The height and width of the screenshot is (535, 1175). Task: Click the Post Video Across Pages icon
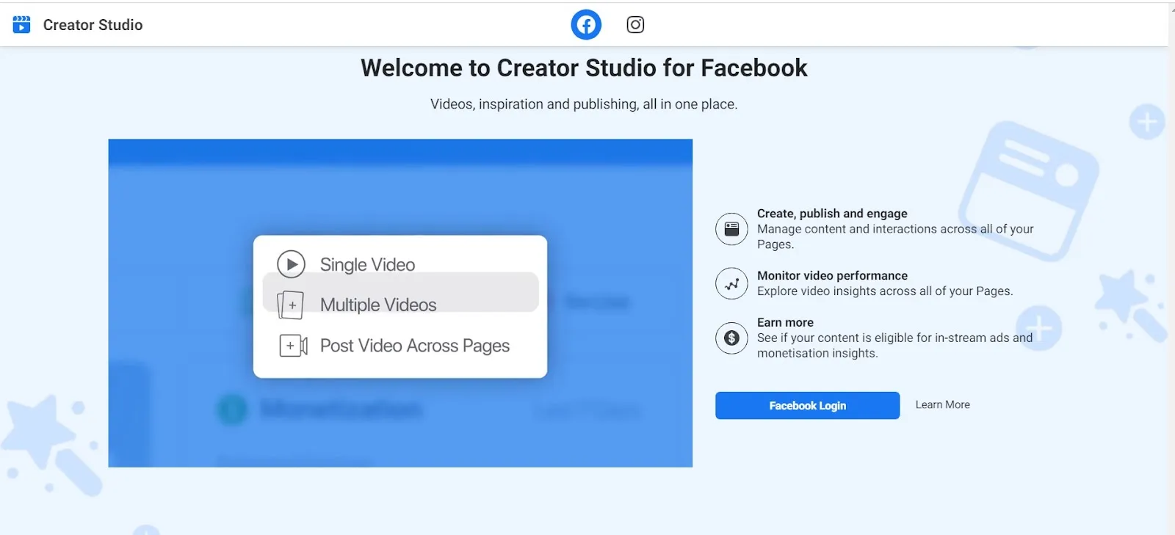[x=293, y=346]
